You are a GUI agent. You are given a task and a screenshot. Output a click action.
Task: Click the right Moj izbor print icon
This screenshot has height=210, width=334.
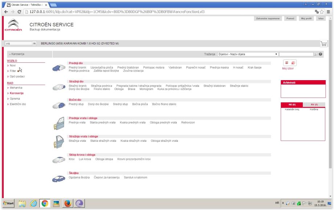click(293, 63)
